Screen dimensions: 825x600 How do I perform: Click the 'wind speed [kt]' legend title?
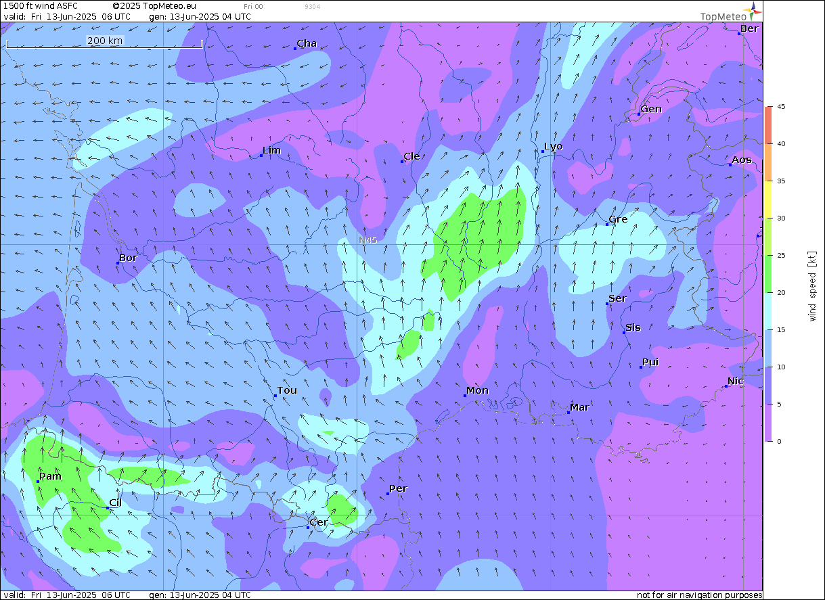tap(811, 285)
